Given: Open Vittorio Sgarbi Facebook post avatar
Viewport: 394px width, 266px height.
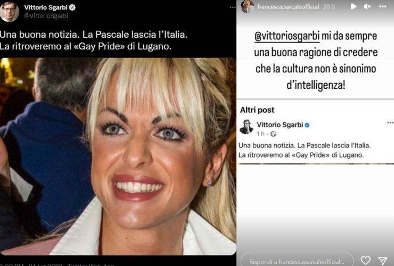Looking at the screenshot, I should coord(246,127).
